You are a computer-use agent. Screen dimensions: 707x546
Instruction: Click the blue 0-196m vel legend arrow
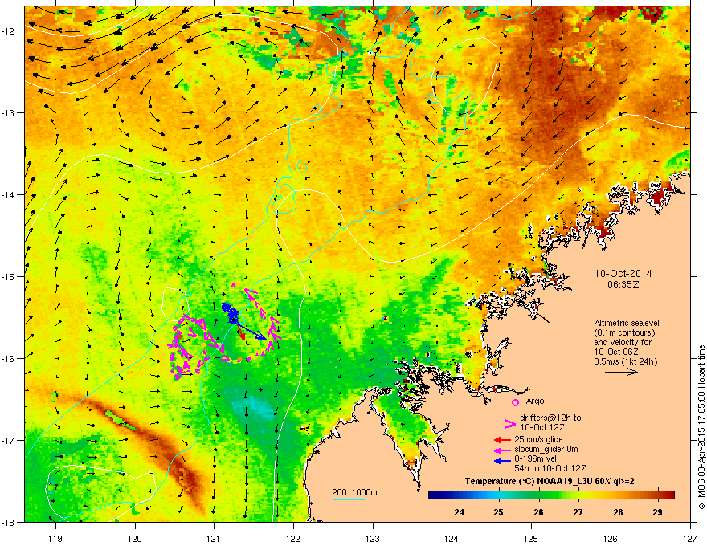pos(502,461)
